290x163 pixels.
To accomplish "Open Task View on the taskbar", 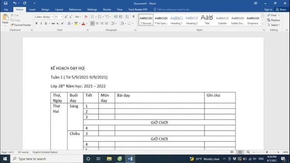I will coord(98,159).
